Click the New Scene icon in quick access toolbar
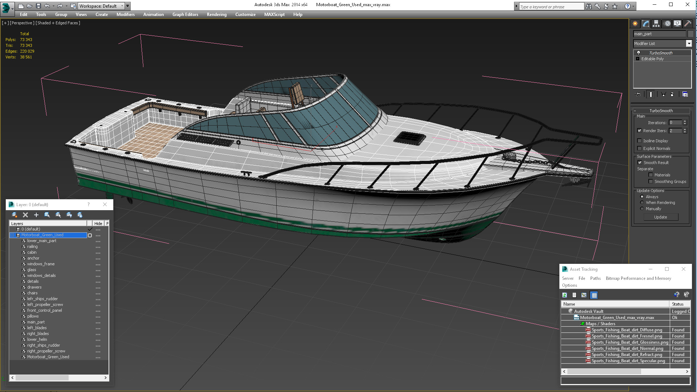 click(x=21, y=6)
